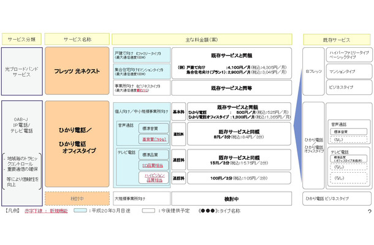Select the "主な料金額(案)" header

point(202,39)
